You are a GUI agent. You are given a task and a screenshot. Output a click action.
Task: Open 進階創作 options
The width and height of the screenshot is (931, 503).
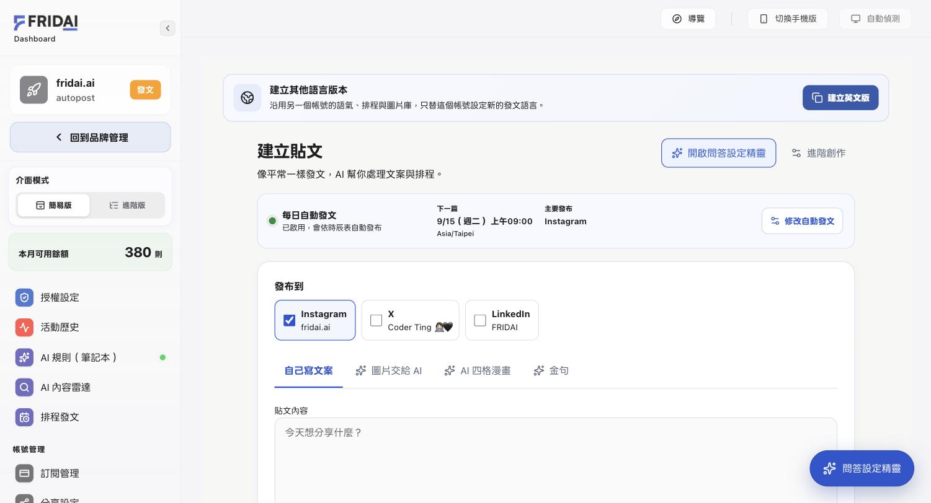click(818, 153)
